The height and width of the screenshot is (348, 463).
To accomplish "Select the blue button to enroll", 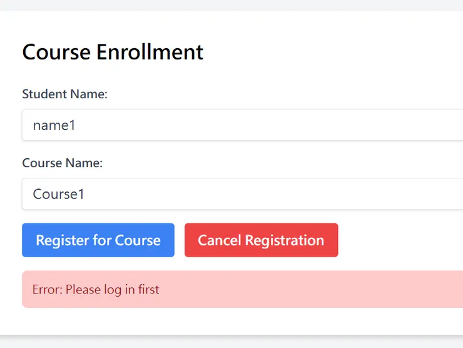I will click(98, 240).
